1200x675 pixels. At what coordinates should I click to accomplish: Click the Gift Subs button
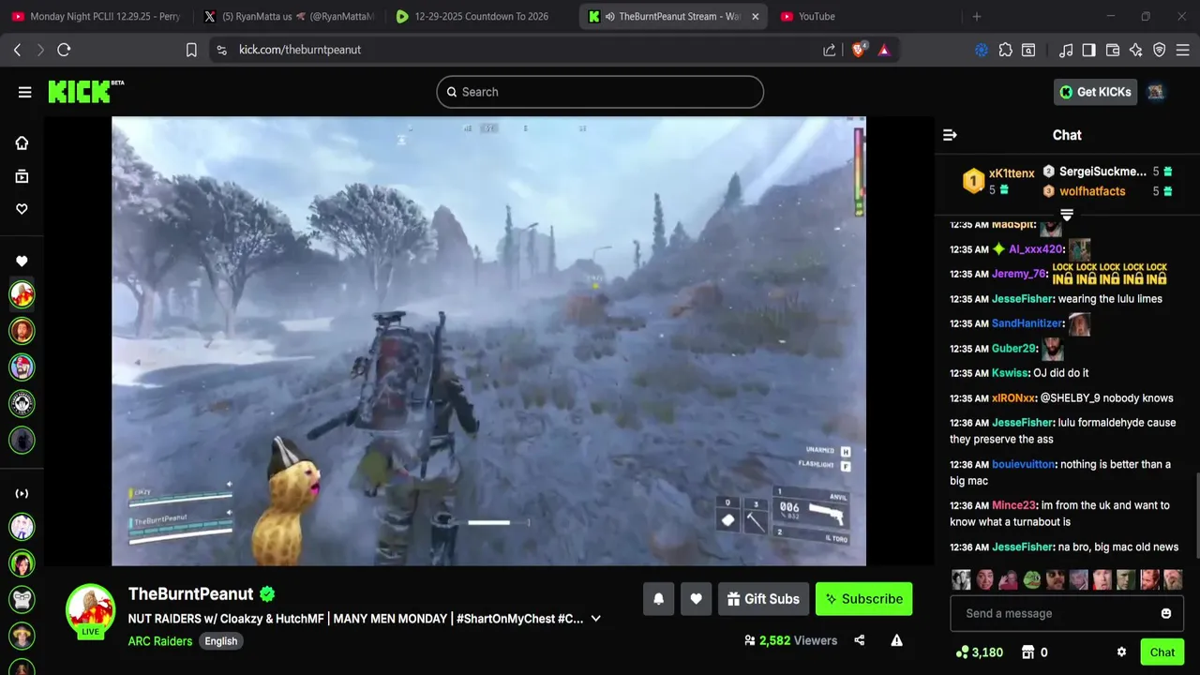(763, 599)
